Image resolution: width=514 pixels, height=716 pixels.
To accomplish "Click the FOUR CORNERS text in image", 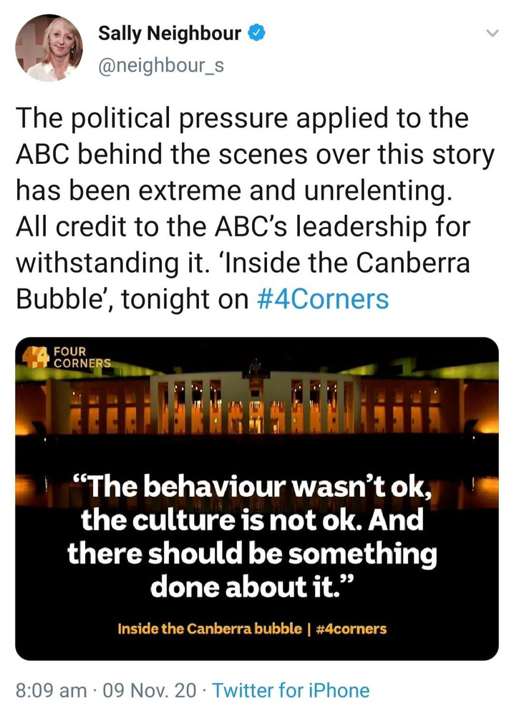I will (82, 357).
